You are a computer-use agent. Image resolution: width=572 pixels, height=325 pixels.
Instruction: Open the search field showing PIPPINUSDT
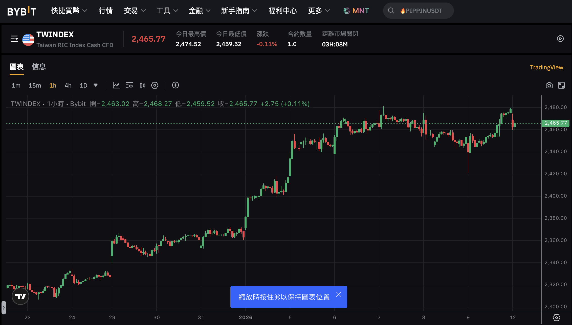pyautogui.click(x=418, y=11)
